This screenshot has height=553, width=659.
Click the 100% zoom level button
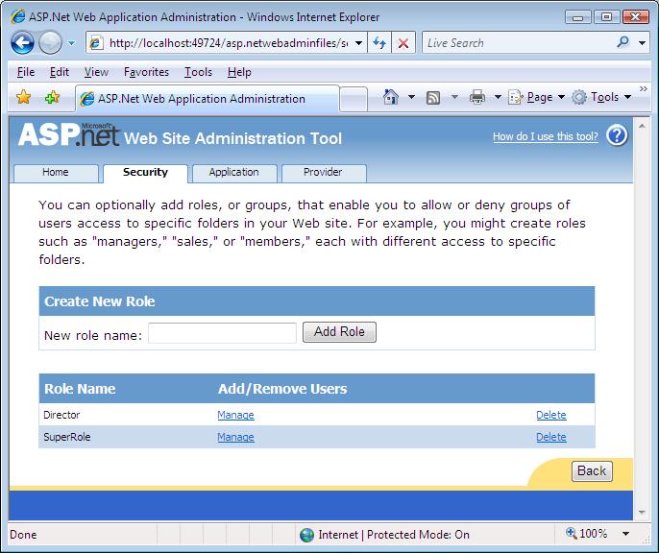click(587, 534)
